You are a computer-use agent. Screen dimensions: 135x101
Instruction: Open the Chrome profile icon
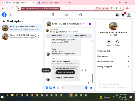point(127,8)
